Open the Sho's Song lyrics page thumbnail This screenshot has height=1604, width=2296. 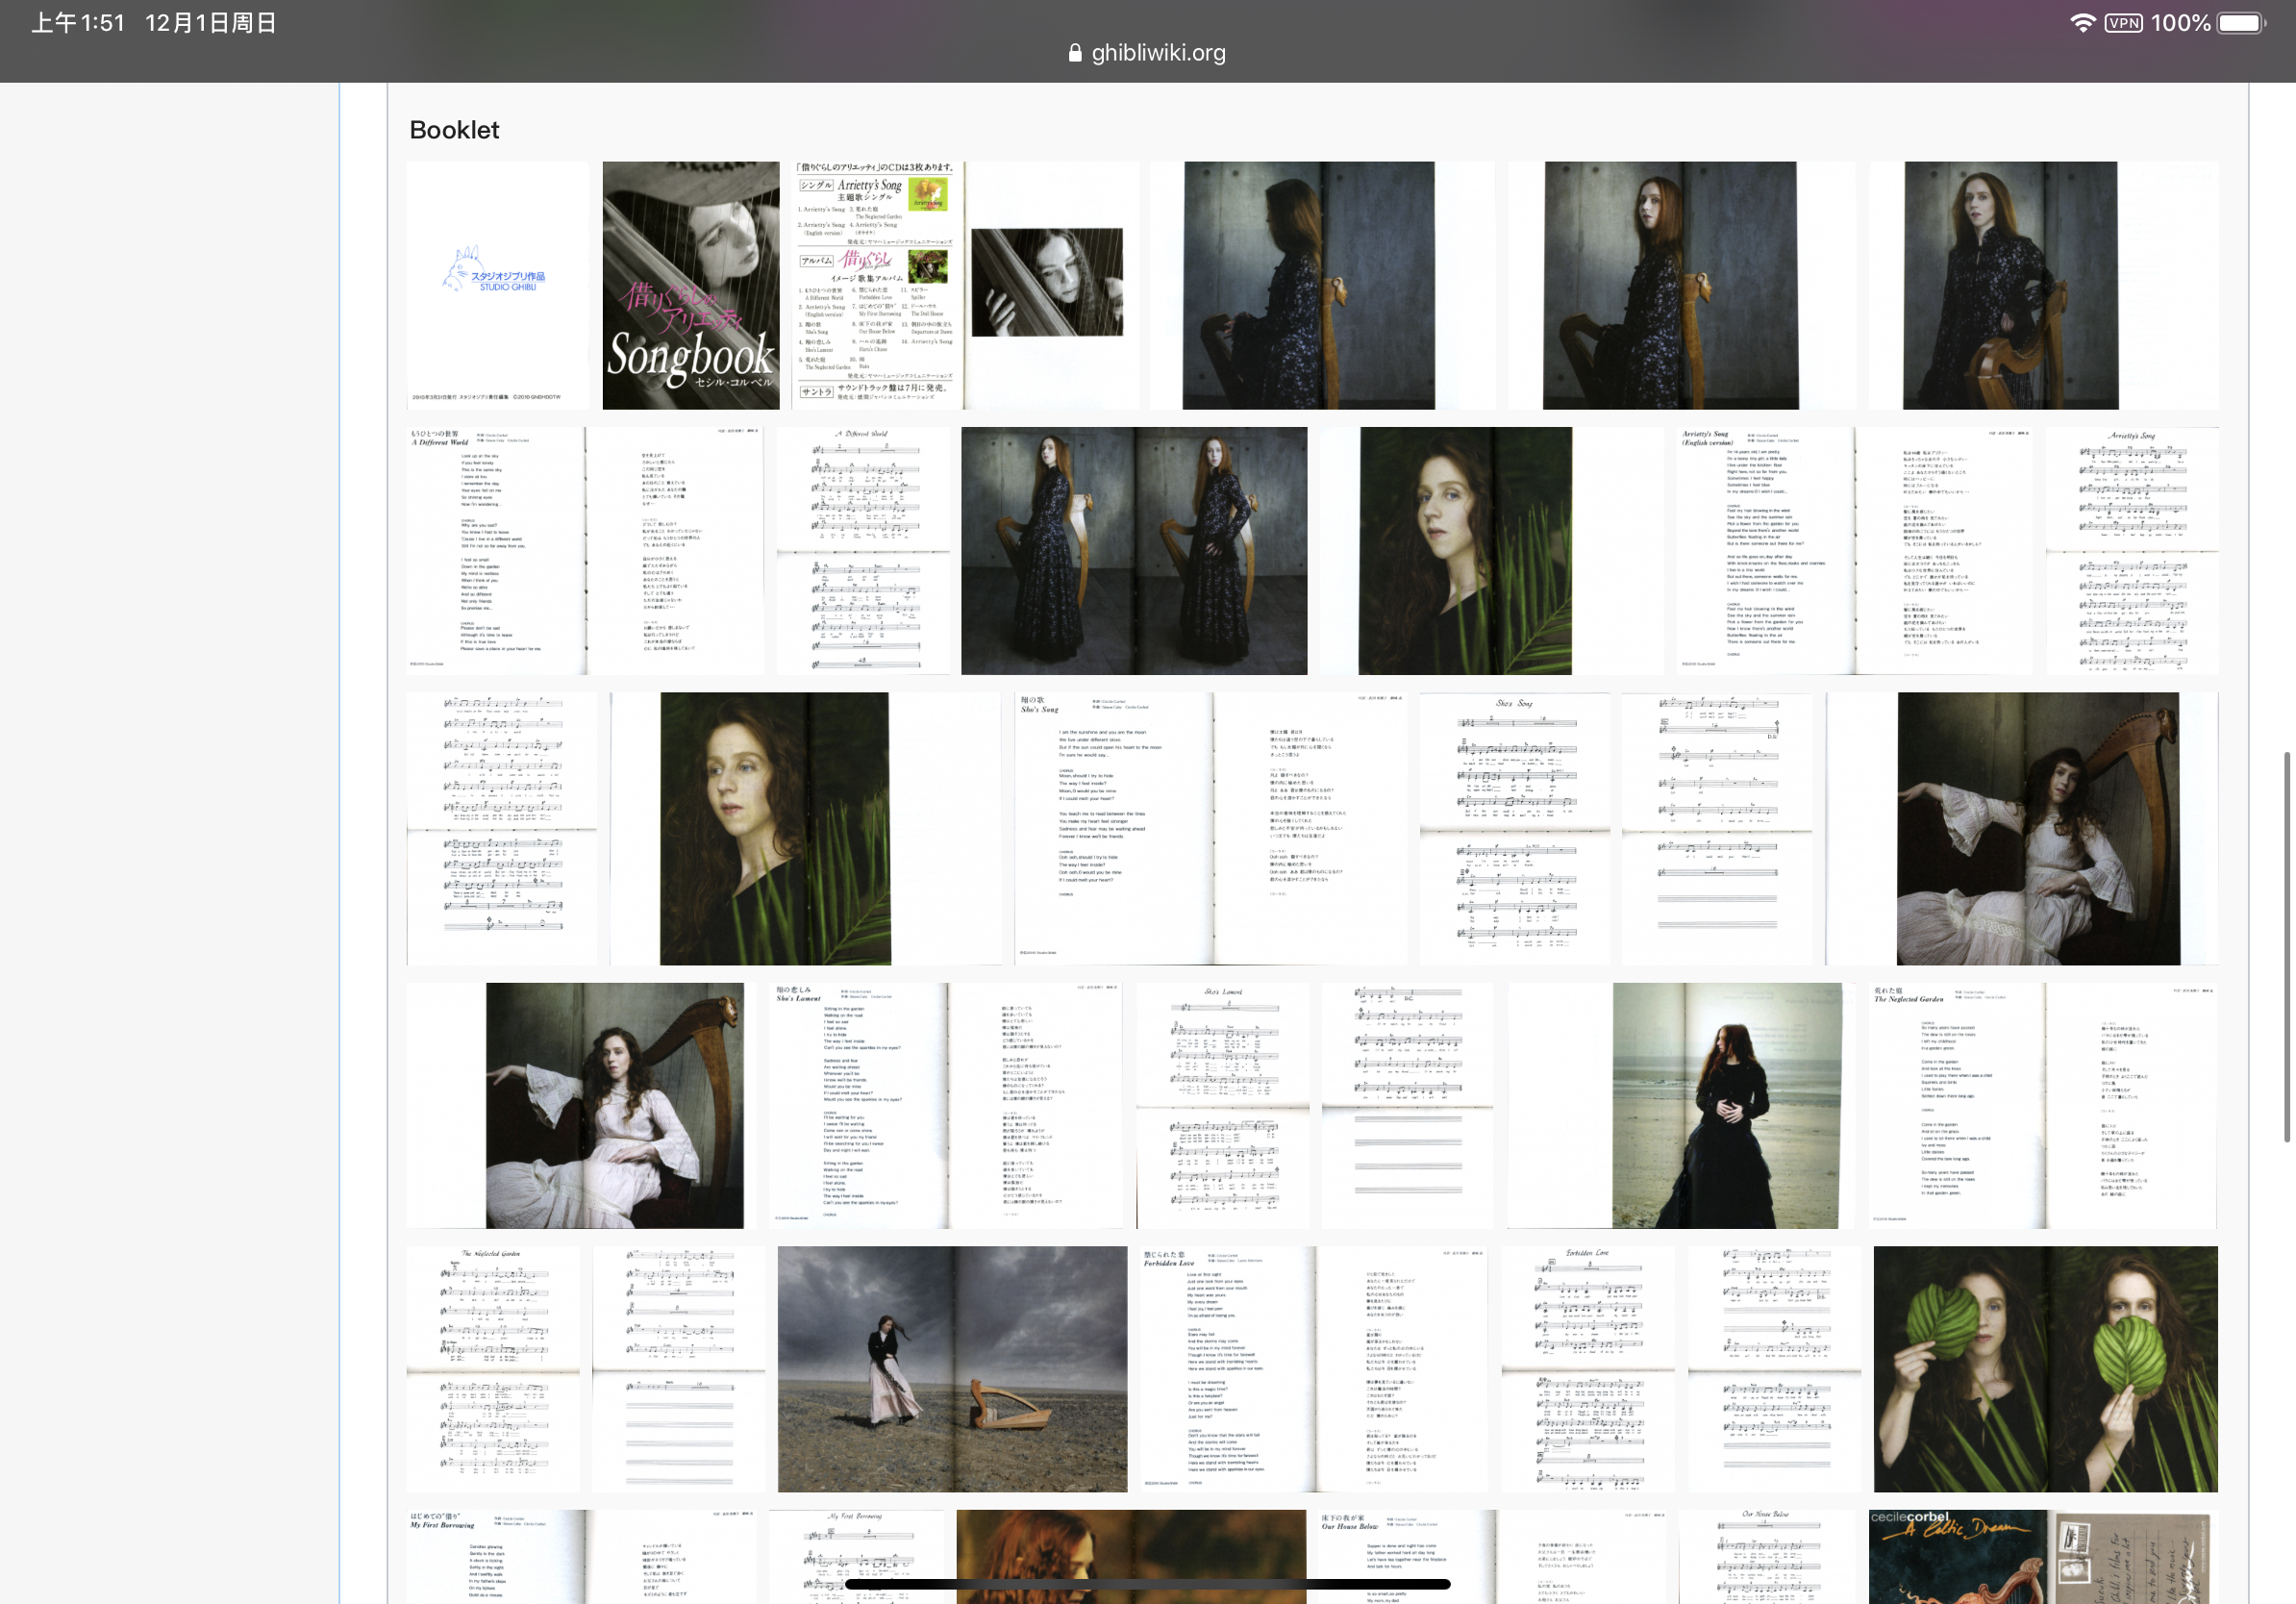[x=1211, y=828]
